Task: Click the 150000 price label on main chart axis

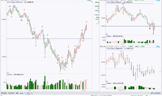Action: (x=4, y=19)
